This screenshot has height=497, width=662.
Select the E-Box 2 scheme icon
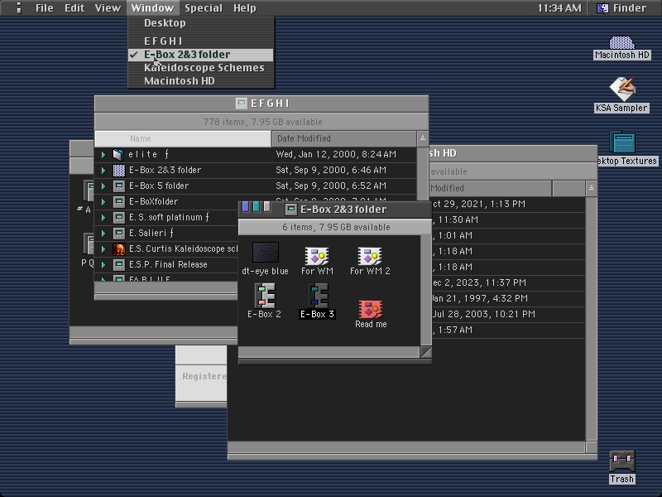265,296
